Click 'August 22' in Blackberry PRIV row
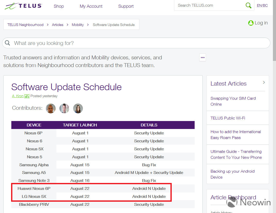 coord(80,205)
